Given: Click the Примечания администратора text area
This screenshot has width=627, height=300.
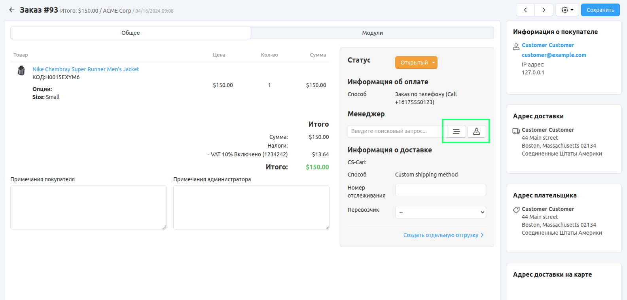Looking at the screenshot, I should 251,207.
